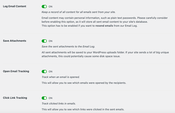Image resolution: width=175 pixels, height=113 pixels.
Task: Click the ON text beside Click Link Tracking
Action: pos(50,98)
